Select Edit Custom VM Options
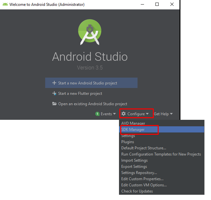 click(x=144, y=185)
